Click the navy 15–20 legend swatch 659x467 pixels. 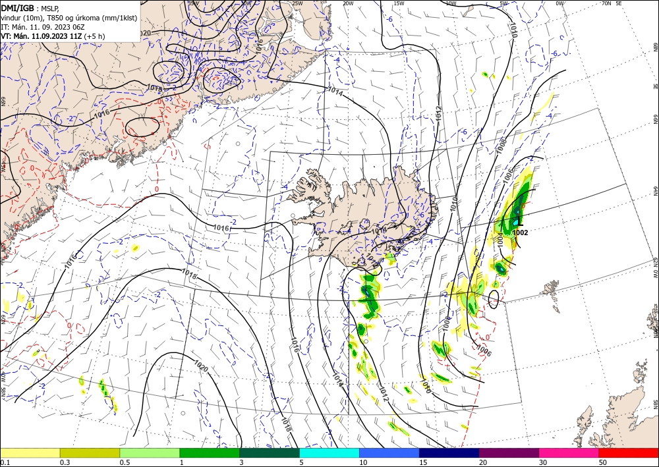(x=449, y=453)
